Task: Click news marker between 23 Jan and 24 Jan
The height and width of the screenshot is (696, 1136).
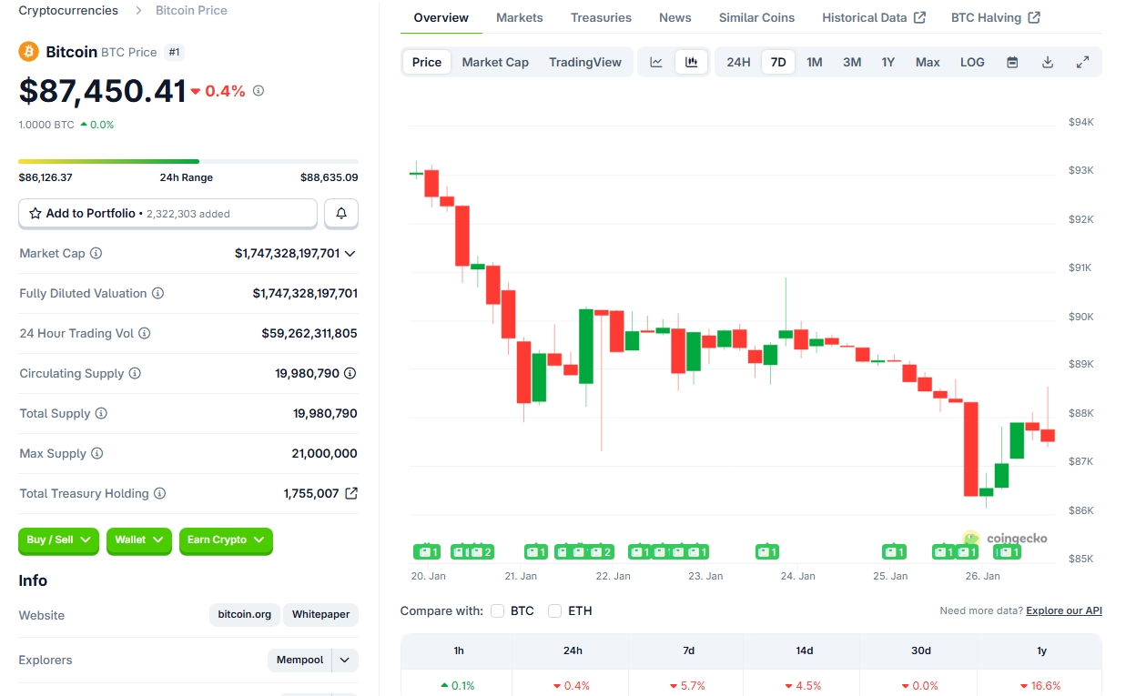Action: 767,551
